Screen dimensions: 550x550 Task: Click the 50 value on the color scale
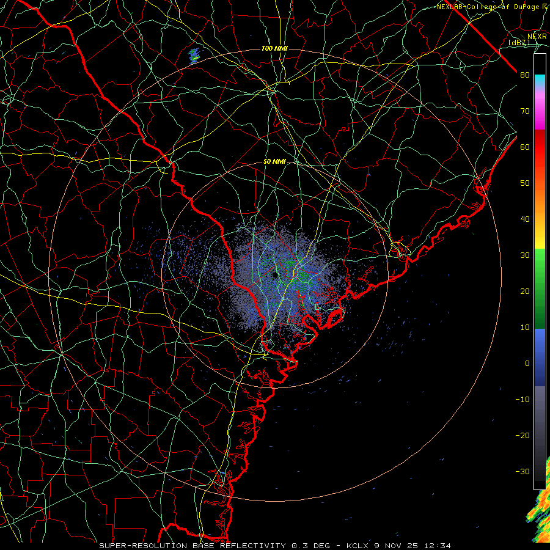(525, 183)
